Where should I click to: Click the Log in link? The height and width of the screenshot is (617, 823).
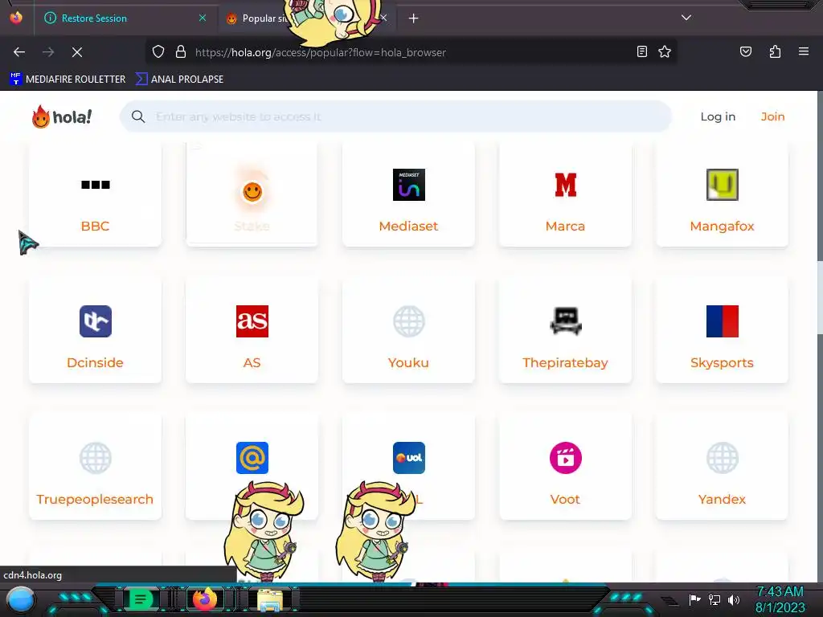click(718, 116)
